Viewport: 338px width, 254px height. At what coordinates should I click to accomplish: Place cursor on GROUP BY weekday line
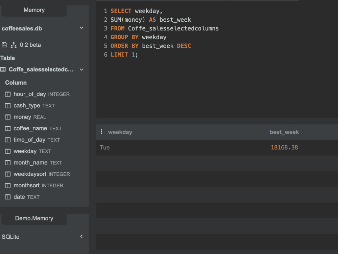138,37
